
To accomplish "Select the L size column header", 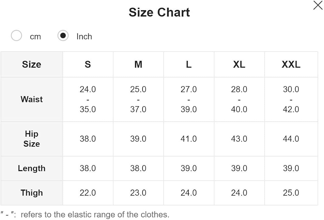I will 189,64.
